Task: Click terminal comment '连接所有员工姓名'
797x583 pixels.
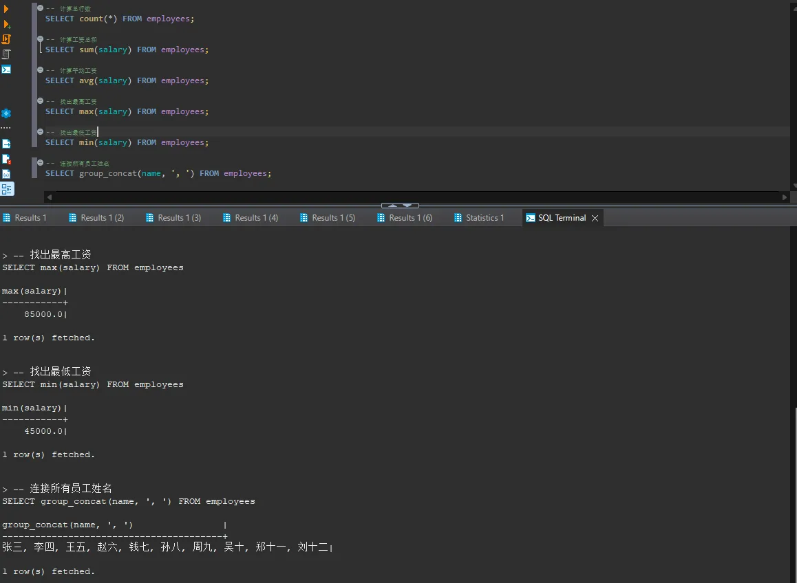Action: [71, 488]
